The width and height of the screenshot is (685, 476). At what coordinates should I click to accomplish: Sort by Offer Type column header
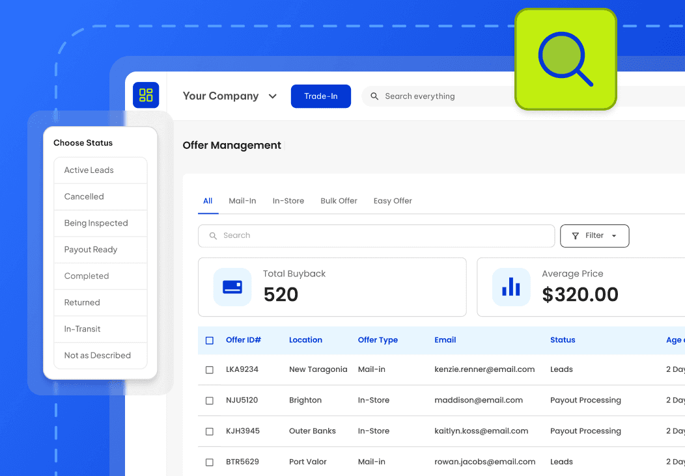378,340
